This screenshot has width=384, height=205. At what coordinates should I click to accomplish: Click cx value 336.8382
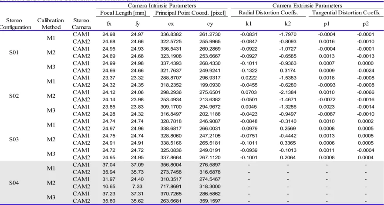tap(171, 34)
